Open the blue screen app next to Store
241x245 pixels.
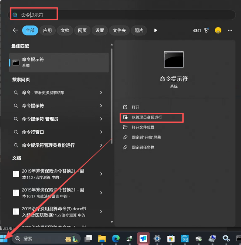pyautogui.click(x=185, y=239)
